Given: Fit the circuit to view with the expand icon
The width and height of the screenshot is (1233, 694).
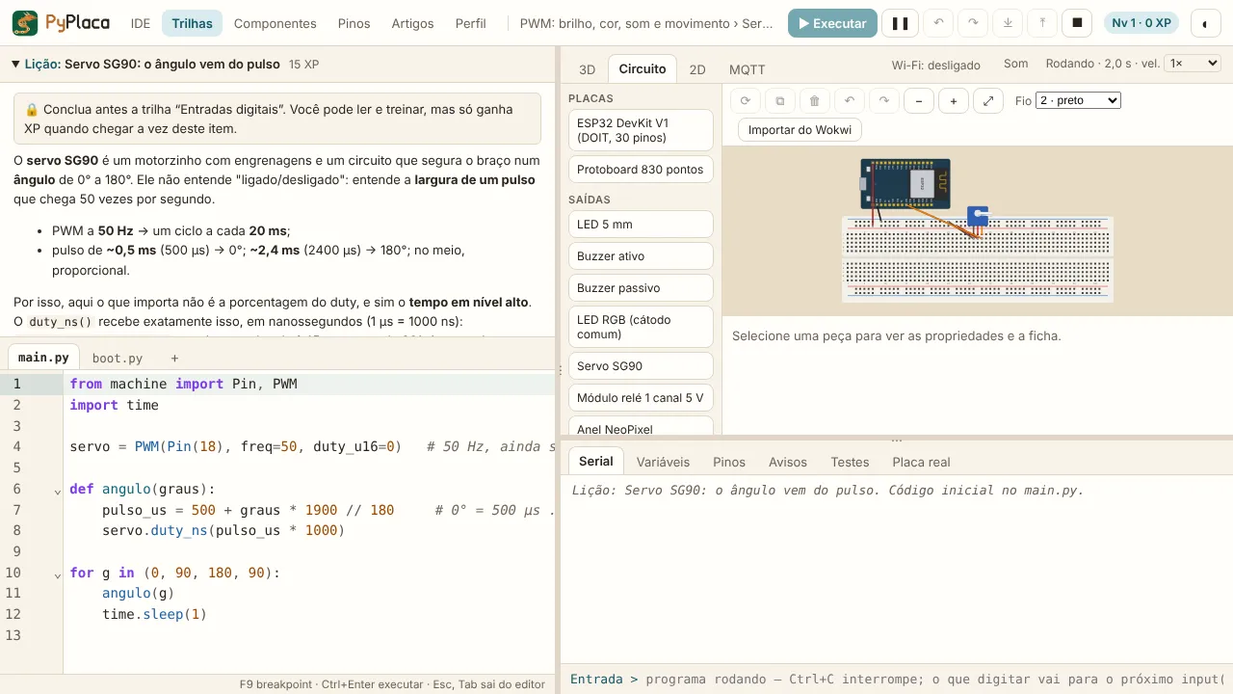Looking at the screenshot, I should pos(988,100).
